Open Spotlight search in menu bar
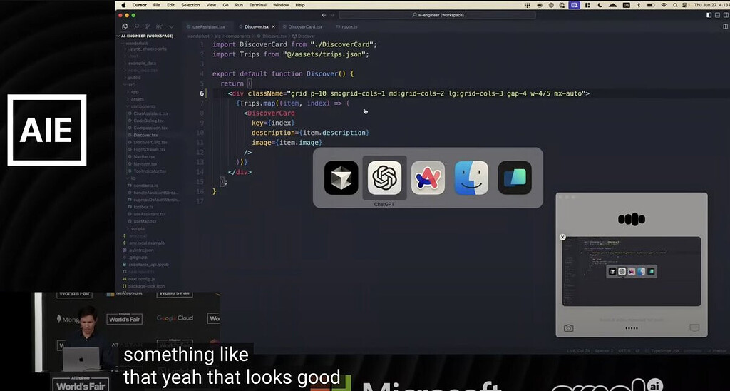 (x=675, y=5)
